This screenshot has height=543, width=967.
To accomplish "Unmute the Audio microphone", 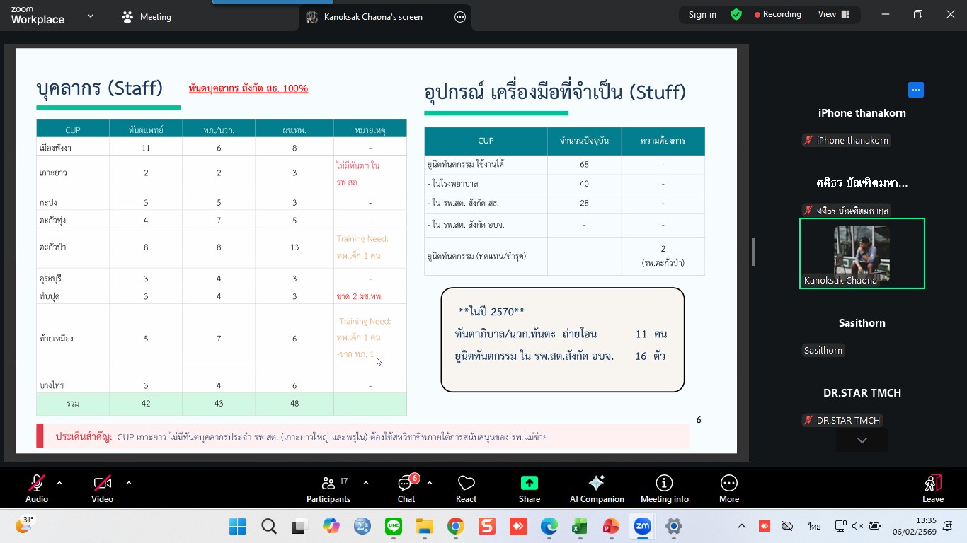I will point(36,489).
